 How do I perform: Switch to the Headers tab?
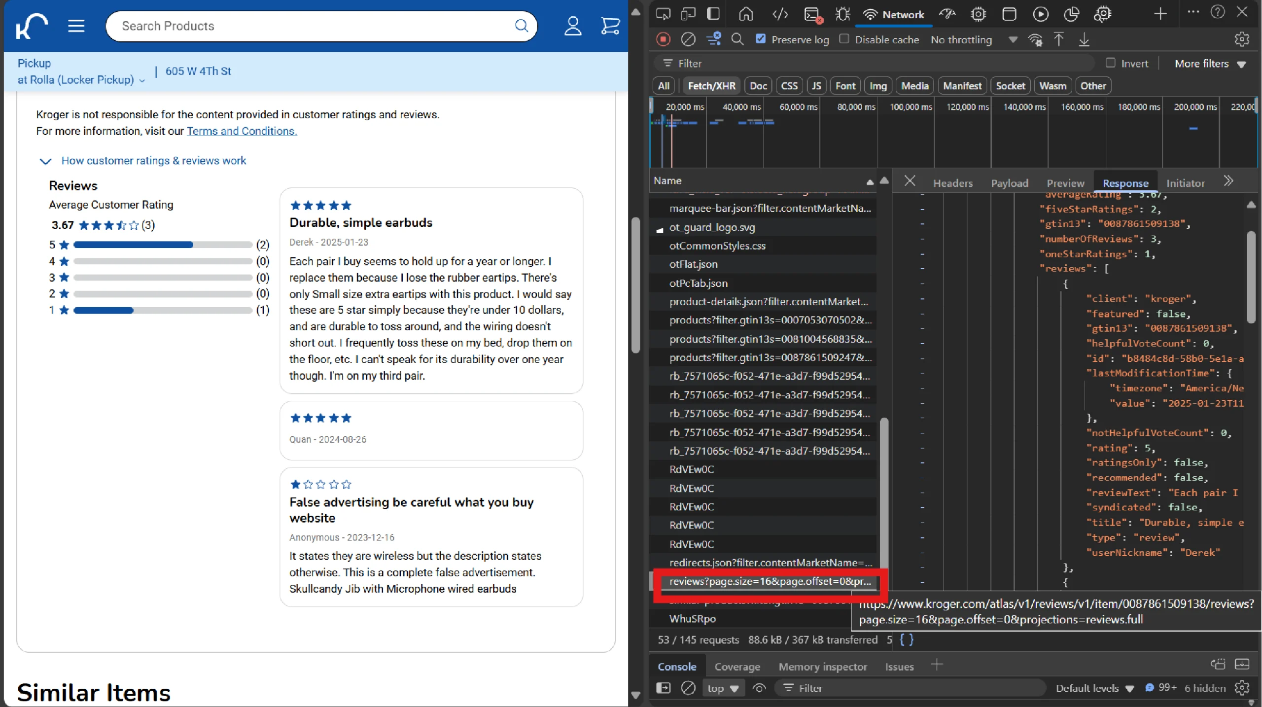point(952,183)
